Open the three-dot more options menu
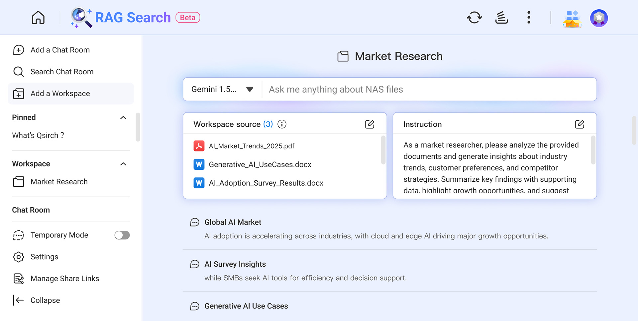Image resolution: width=638 pixels, height=321 pixels. [x=529, y=18]
